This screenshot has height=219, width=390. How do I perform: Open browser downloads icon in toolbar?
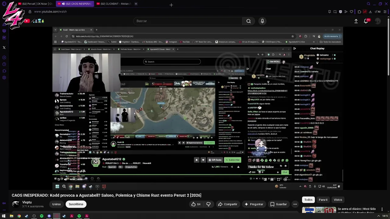click(370, 12)
